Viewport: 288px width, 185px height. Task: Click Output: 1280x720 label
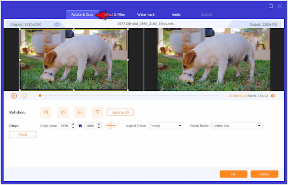tap(263, 24)
